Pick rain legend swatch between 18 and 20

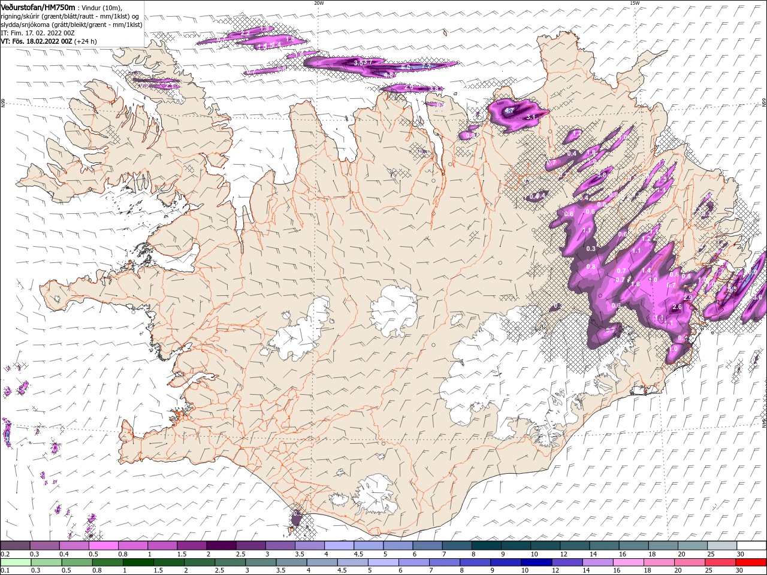[x=659, y=562]
